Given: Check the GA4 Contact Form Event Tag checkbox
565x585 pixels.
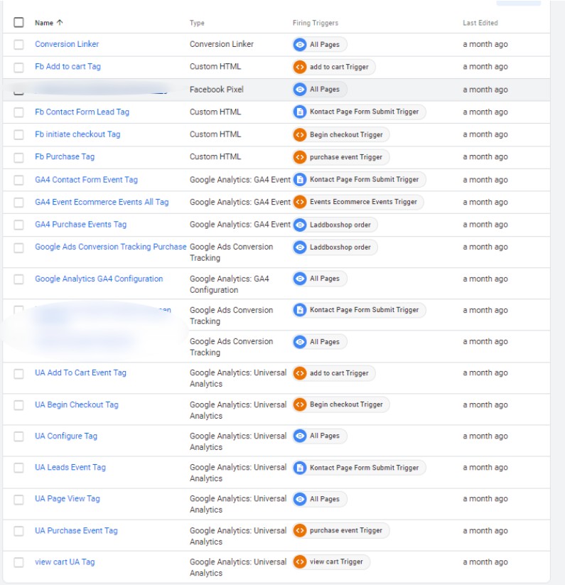Looking at the screenshot, I should point(18,180).
